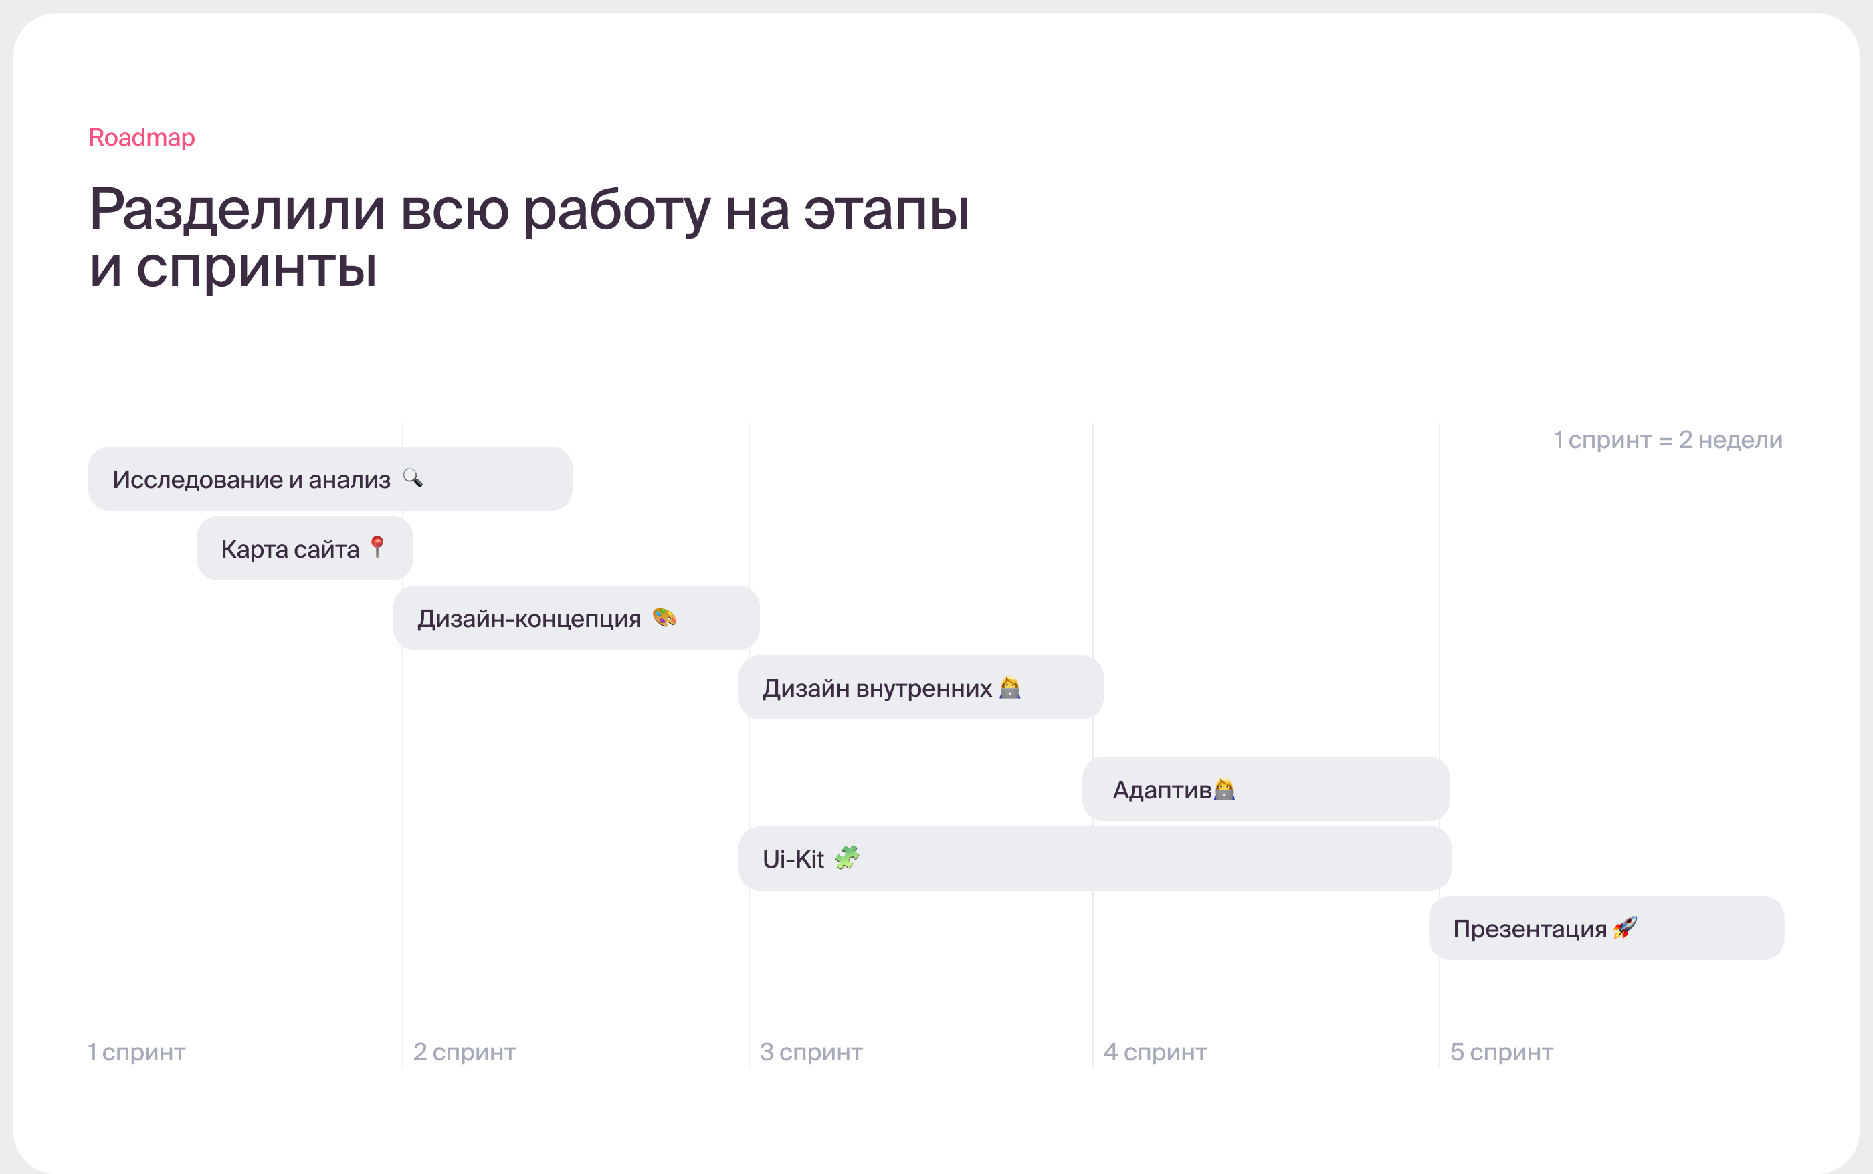Click the 1 спринт axis label

(136, 1052)
